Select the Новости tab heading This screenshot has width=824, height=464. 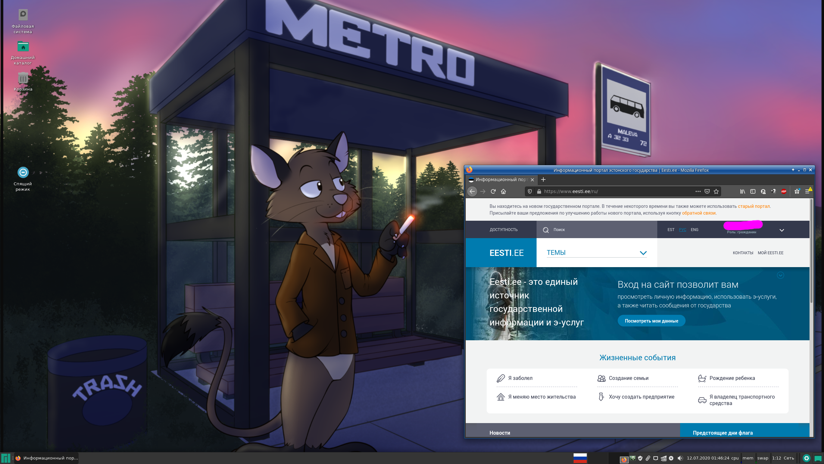pyautogui.click(x=500, y=433)
